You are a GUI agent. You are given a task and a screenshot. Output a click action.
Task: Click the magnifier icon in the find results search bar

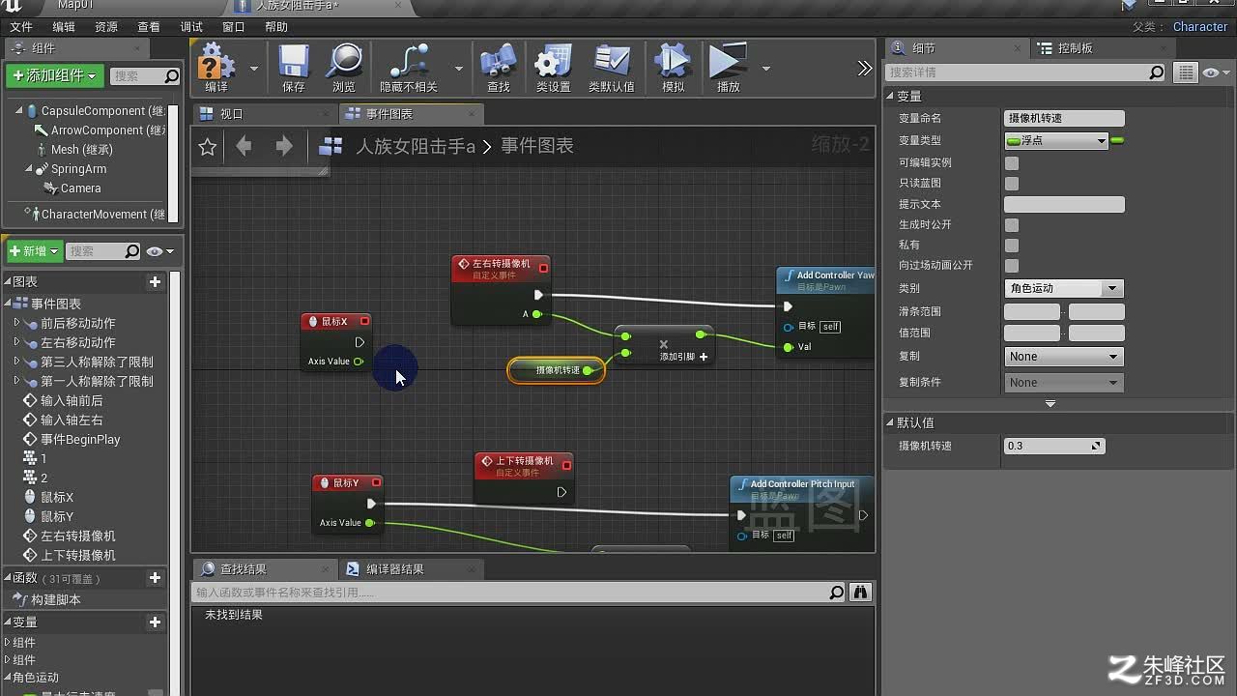coord(837,592)
